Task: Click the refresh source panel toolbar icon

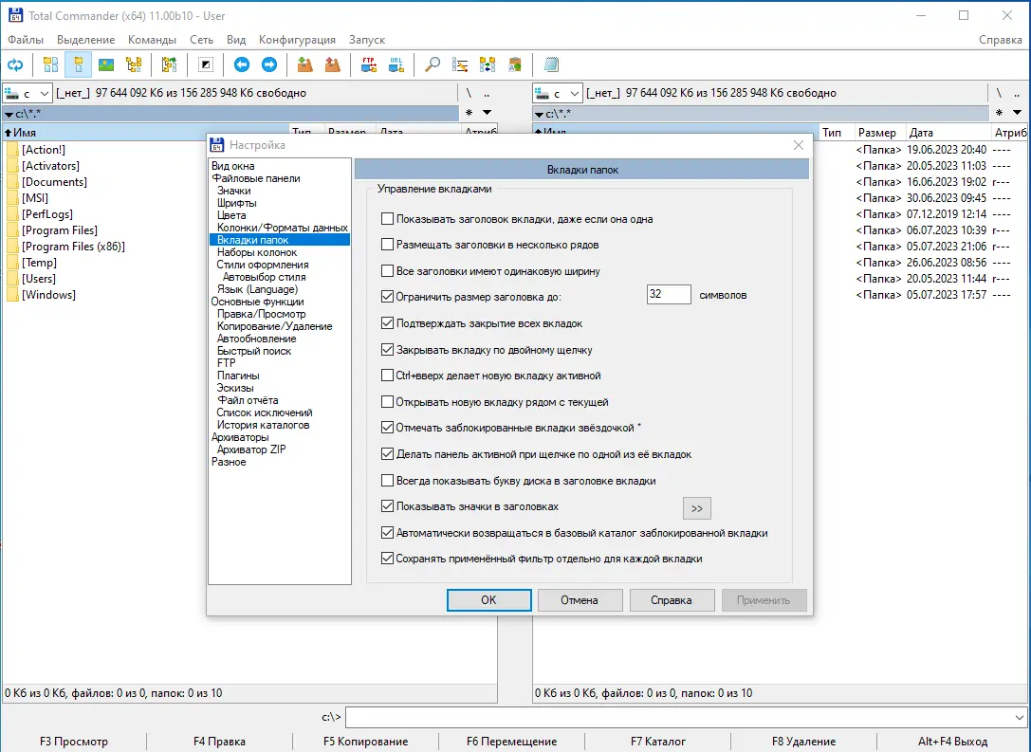Action: pyautogui.click(x=15, y=64)
